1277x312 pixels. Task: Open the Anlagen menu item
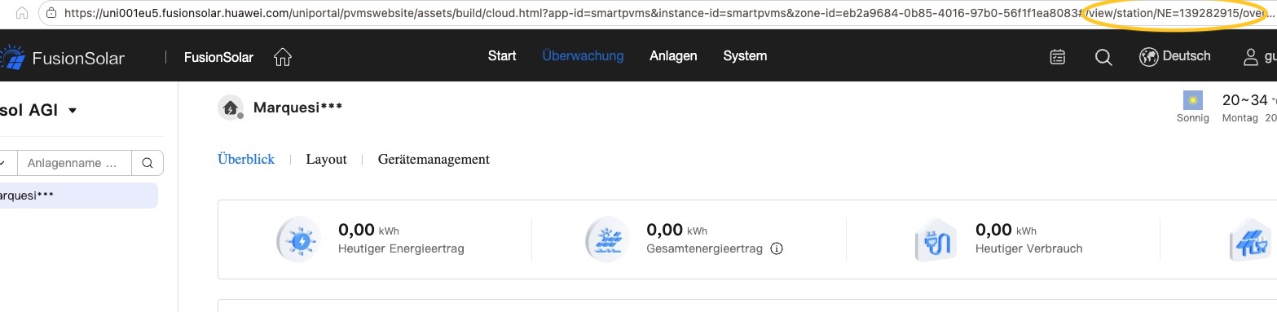[673, 56]
